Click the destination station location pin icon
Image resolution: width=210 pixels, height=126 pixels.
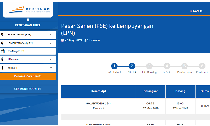coord(2,43)
